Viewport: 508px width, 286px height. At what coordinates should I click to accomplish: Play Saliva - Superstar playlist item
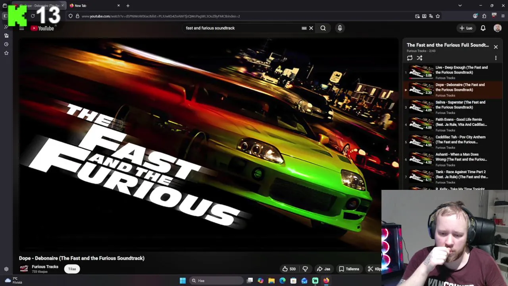tap(452, 107)
